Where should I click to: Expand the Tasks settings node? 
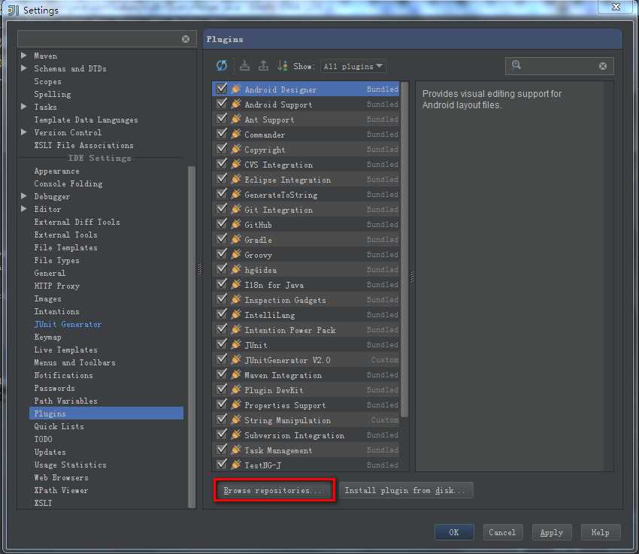[23, 106]
